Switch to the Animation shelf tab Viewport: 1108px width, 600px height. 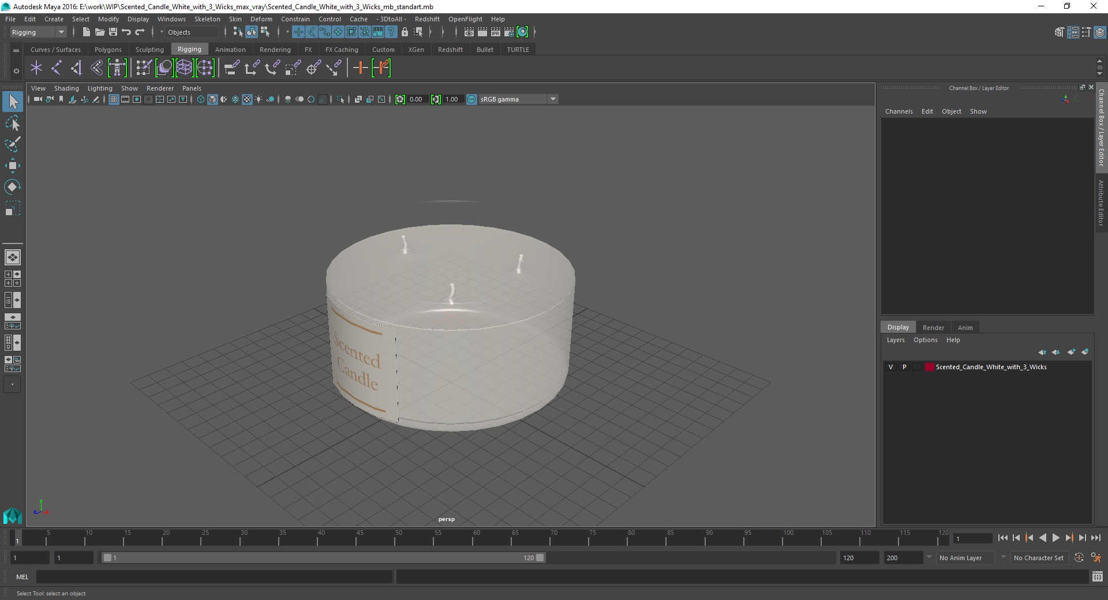pyautogui.click(x=230, y=50)
